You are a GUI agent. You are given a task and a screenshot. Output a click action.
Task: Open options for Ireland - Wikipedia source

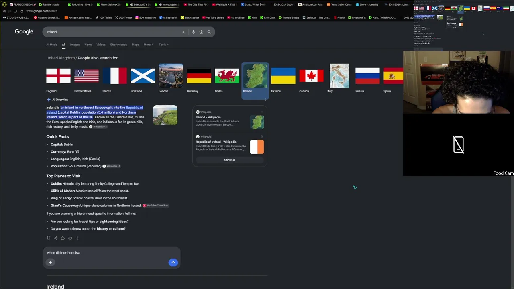[262, 112]
